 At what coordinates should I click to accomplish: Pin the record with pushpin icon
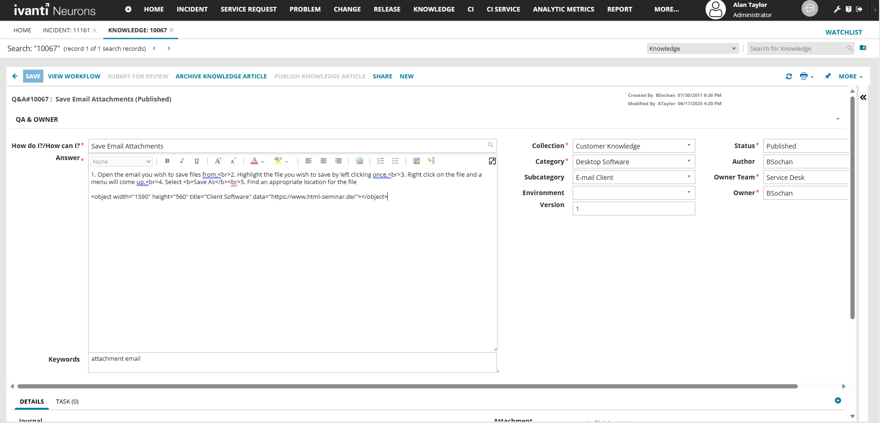(x=828, y=77)
